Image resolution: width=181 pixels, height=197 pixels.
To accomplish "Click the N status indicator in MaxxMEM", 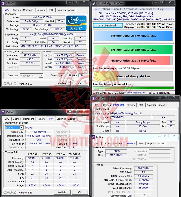I will pos(150,93).
